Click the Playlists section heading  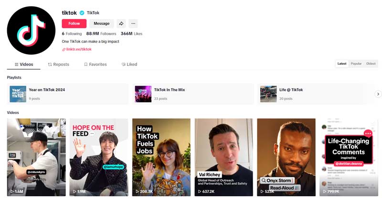14,78
